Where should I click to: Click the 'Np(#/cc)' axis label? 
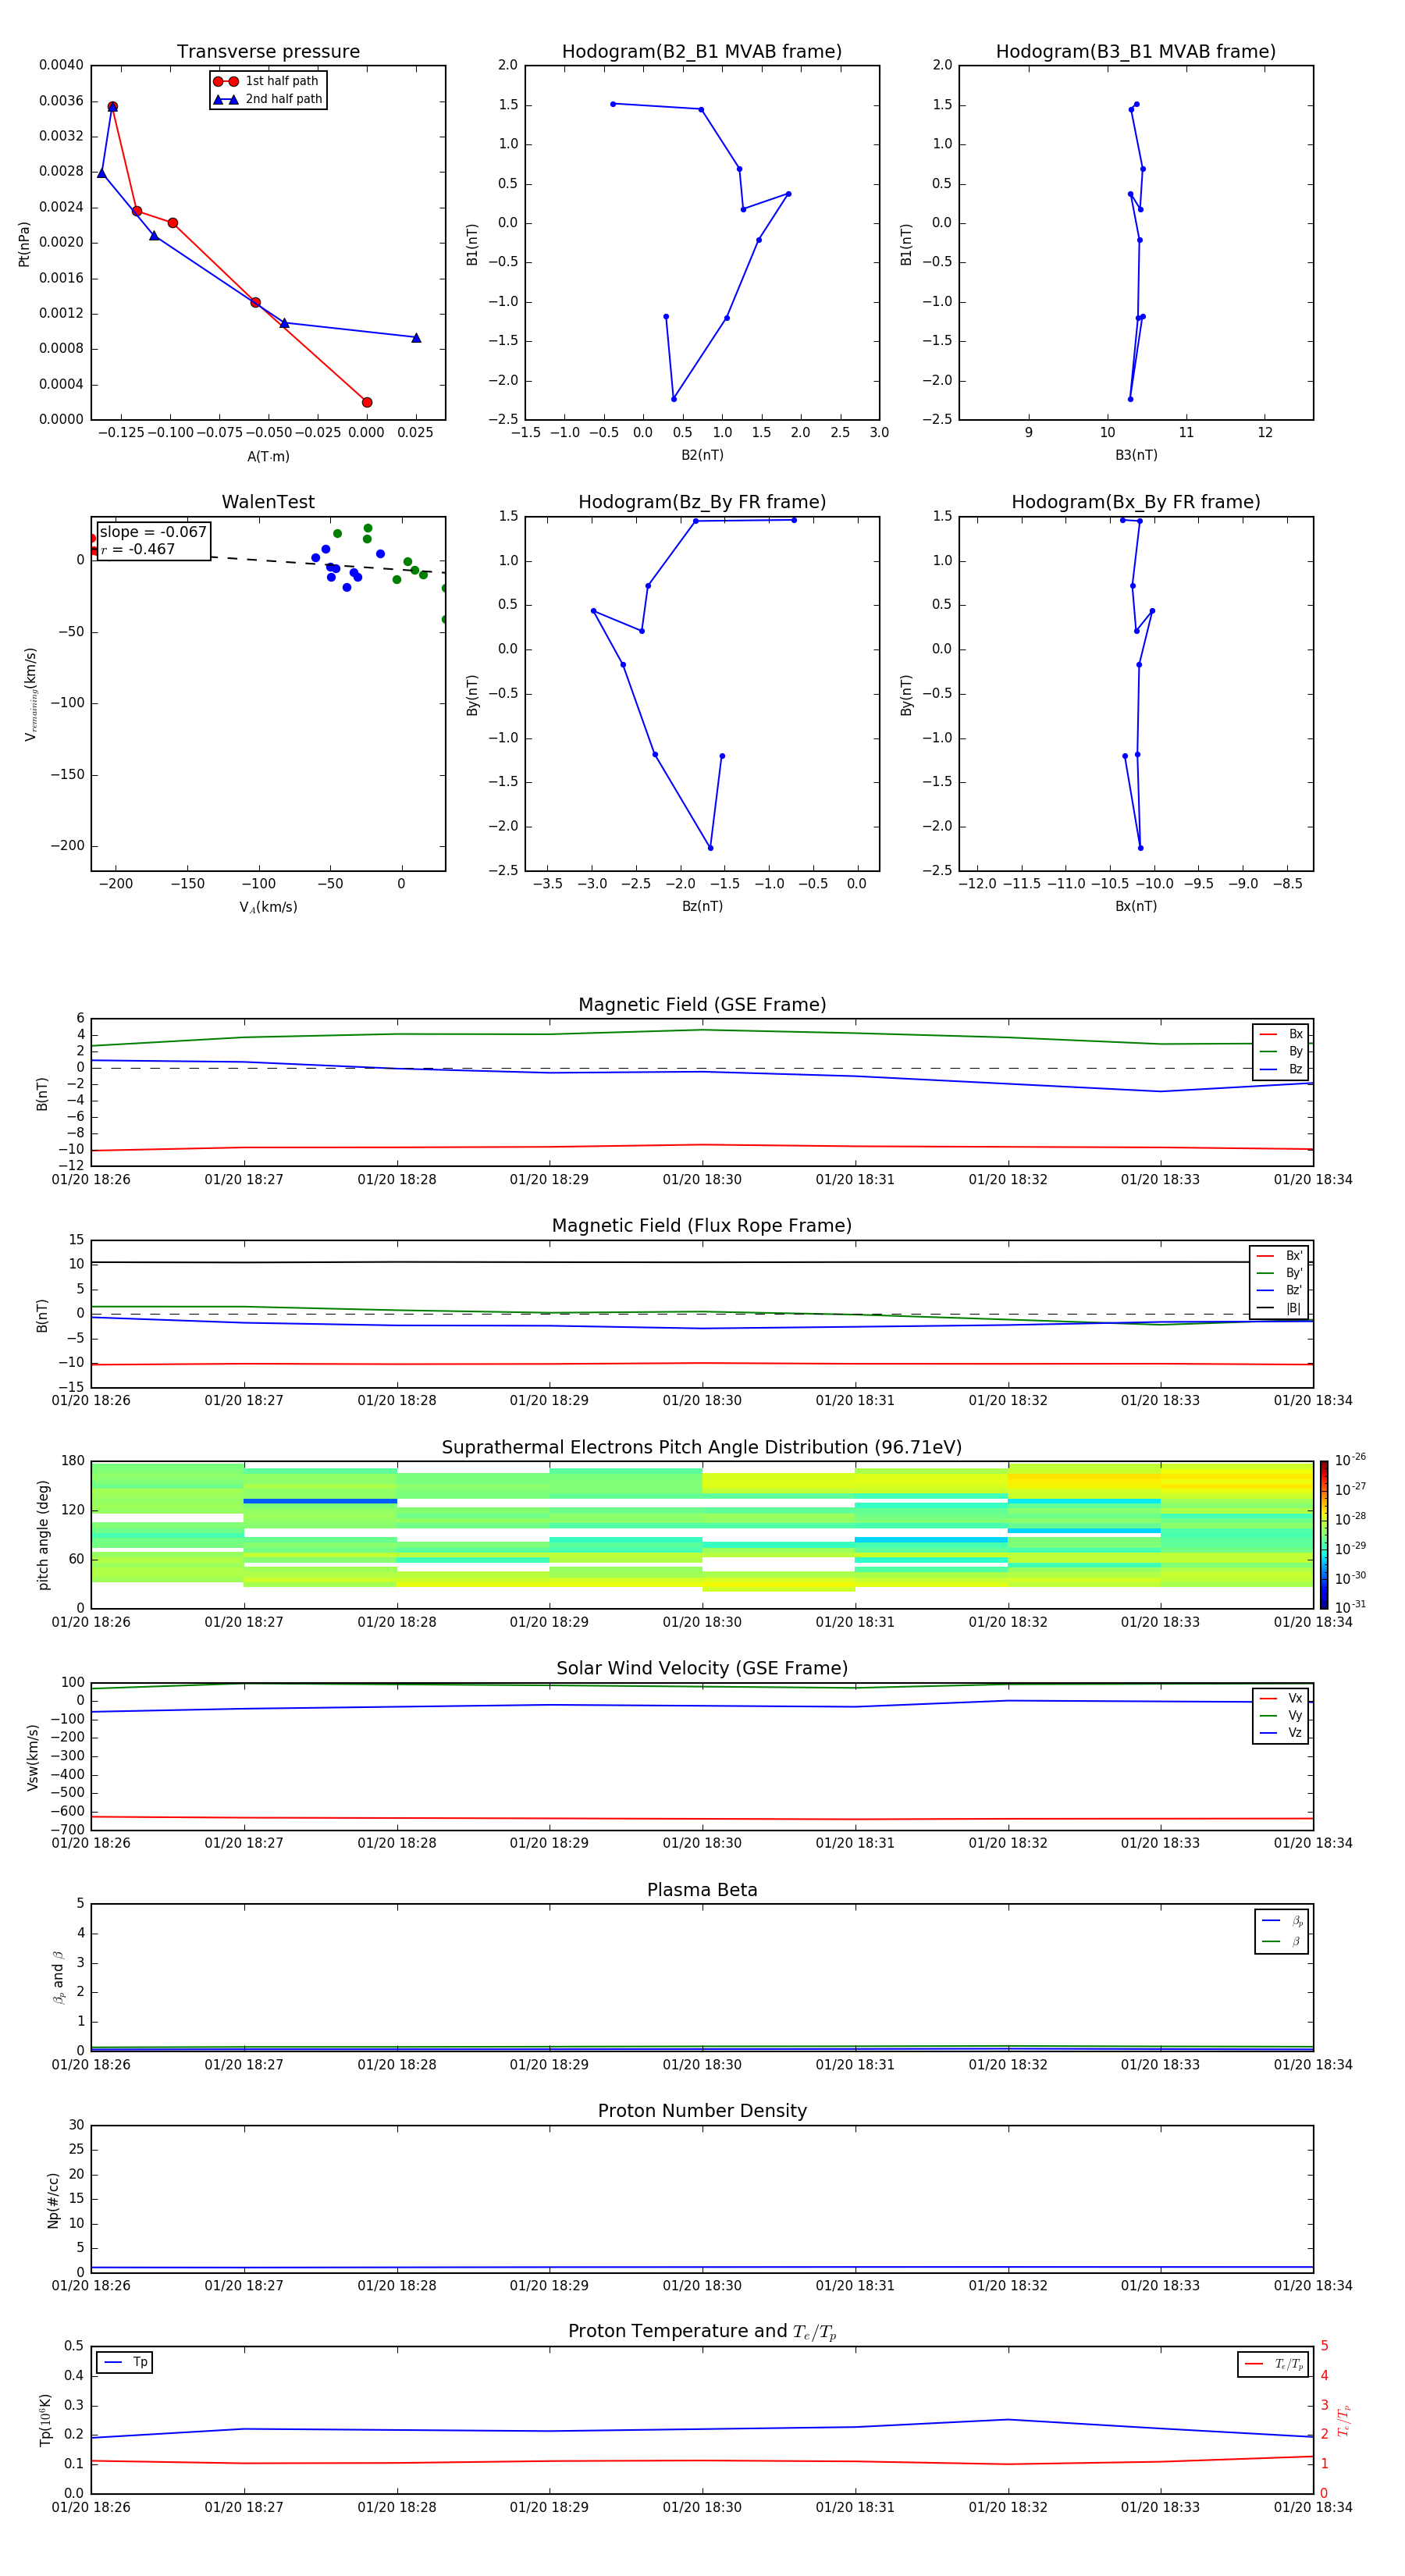click(x=53, y=2200)
